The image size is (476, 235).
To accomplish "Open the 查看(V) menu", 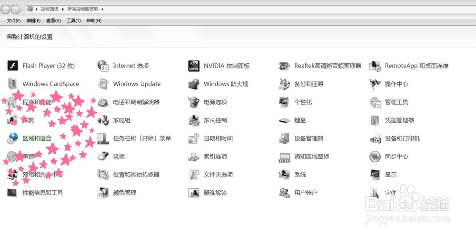I will coord(53,20).
